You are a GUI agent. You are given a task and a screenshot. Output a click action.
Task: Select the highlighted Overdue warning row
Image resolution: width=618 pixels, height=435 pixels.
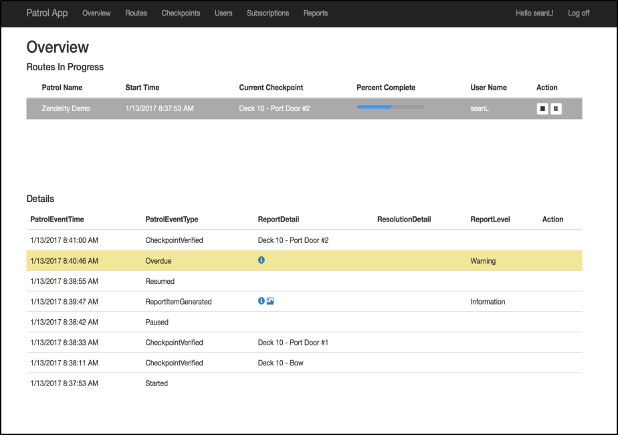pos(304,261)
